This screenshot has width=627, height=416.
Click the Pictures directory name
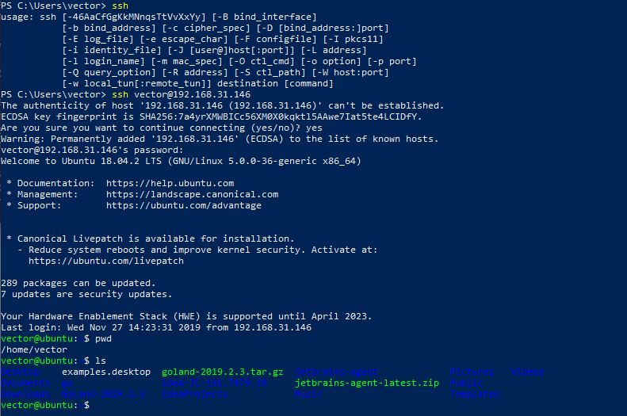point(472,372)
